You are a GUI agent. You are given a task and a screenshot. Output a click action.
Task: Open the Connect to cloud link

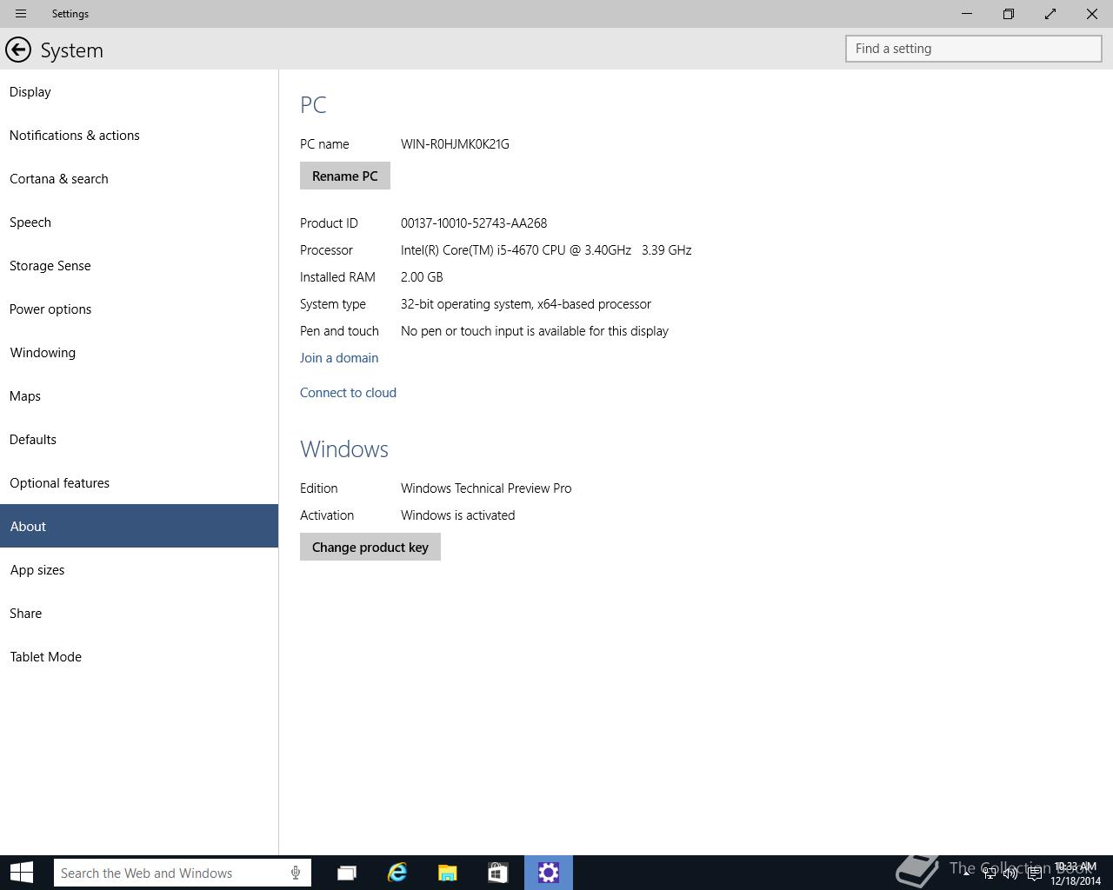click(x=348, y=392)
